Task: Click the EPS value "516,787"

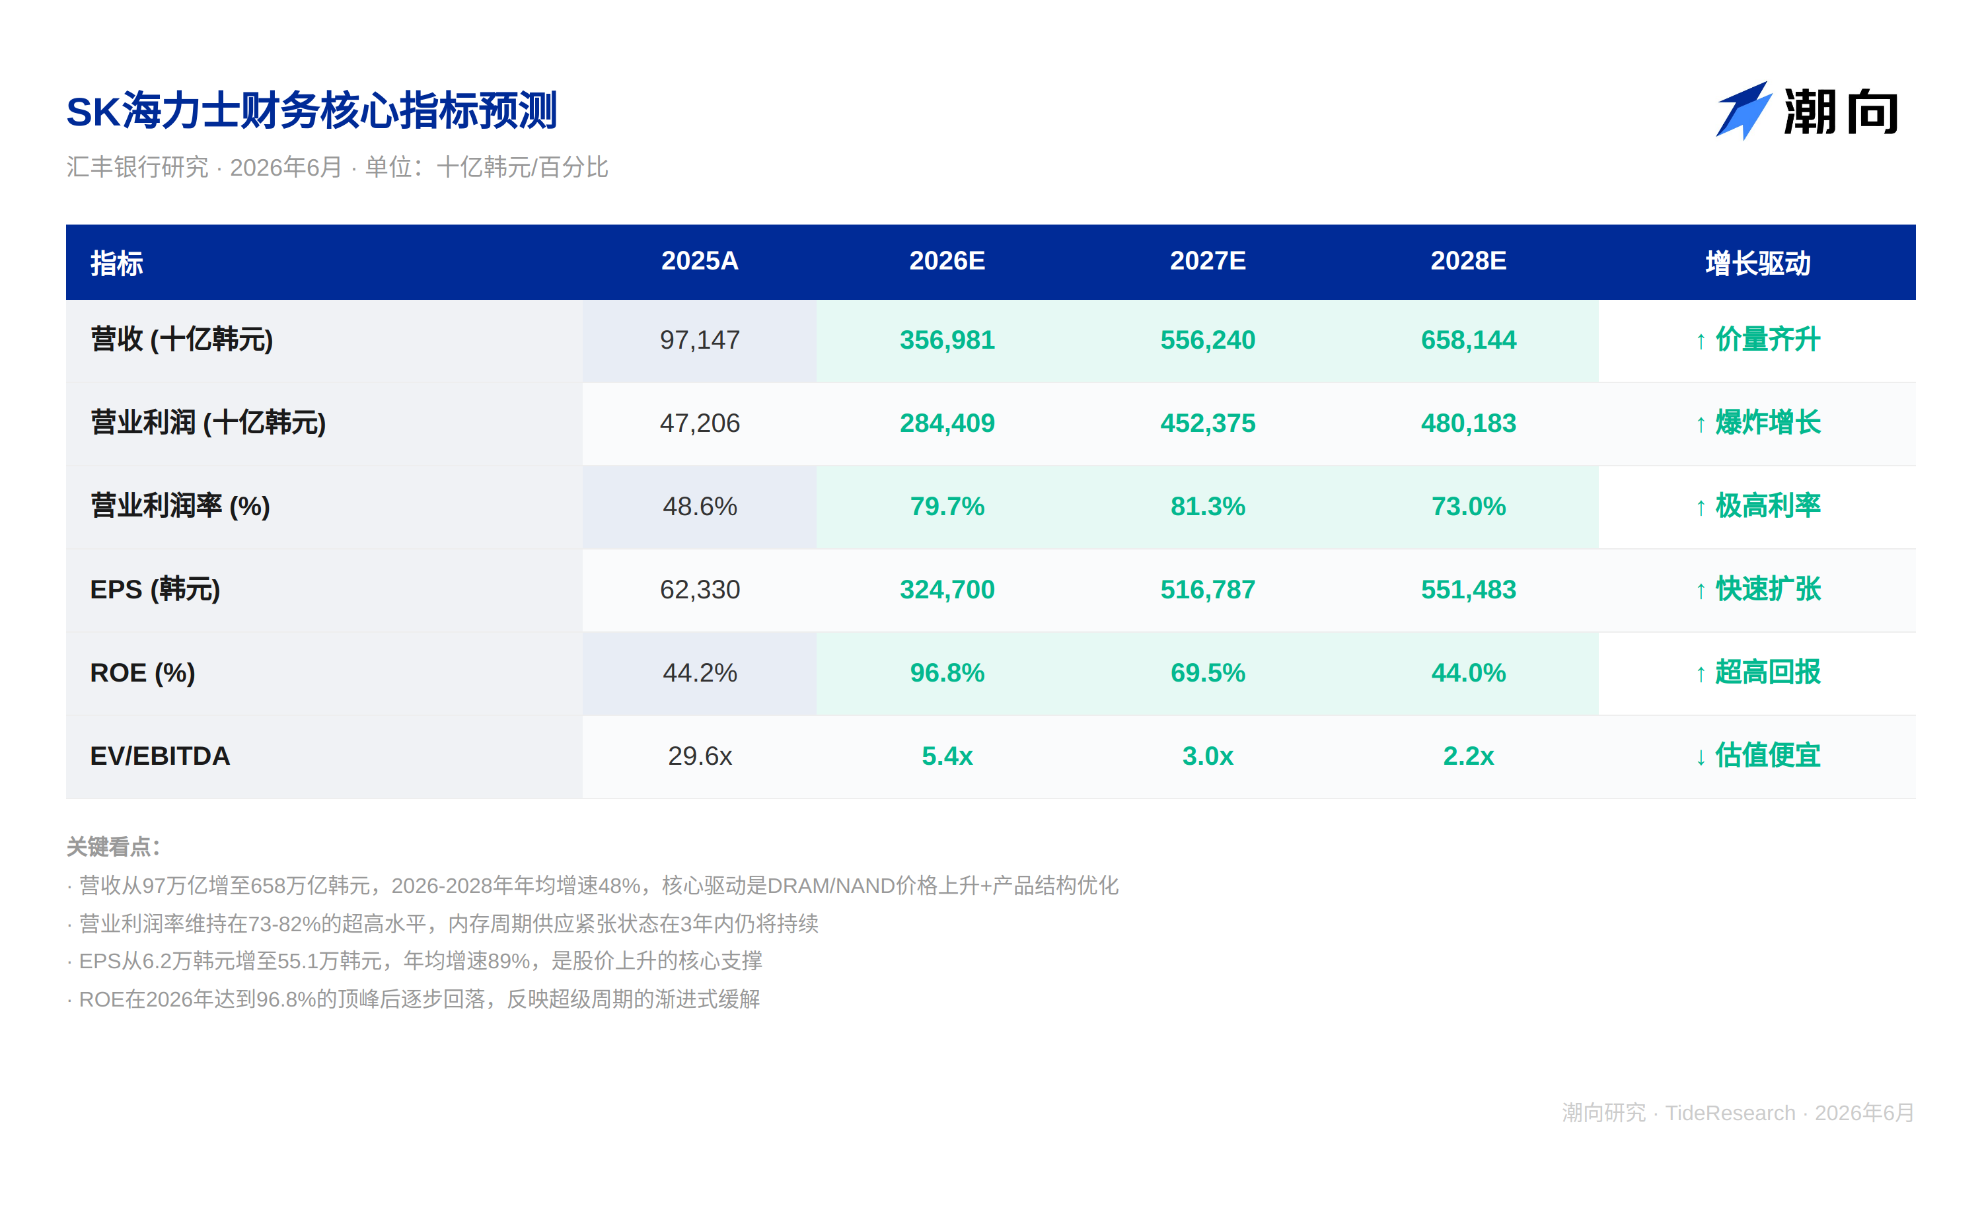Action: tap(1208, 589)
